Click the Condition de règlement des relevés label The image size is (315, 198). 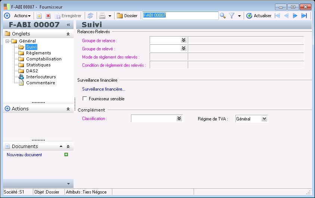(x=114, y=65)
